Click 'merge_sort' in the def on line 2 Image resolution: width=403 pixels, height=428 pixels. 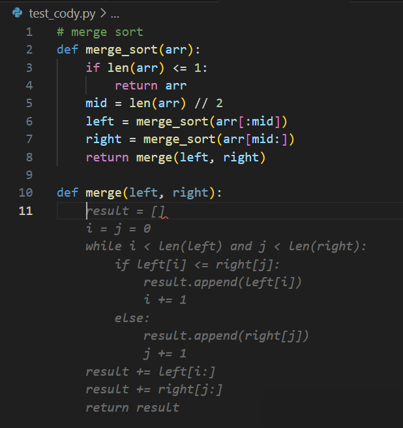pyautogui.click(x=121, y=50)
